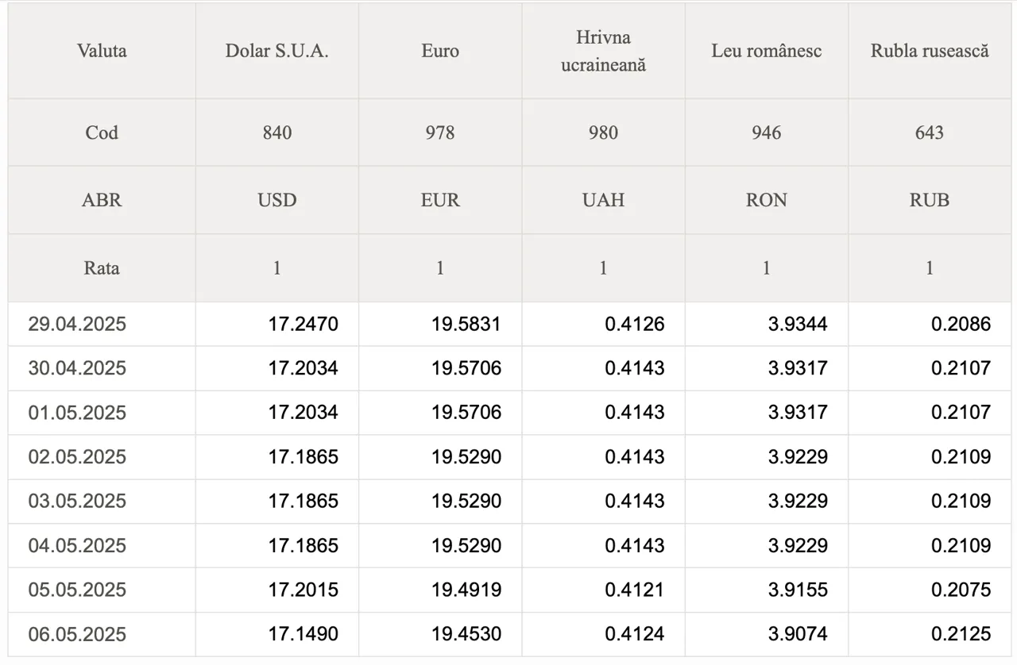The image size is (1017, 665).
Task: Click the Leu românesc column header
Action: (x=767, y=51)
